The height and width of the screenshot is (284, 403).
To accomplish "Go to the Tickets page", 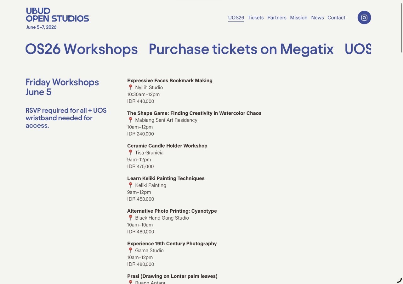I will pos(256,18).
